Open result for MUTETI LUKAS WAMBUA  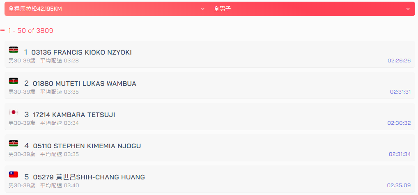click(x=210, y=85)
